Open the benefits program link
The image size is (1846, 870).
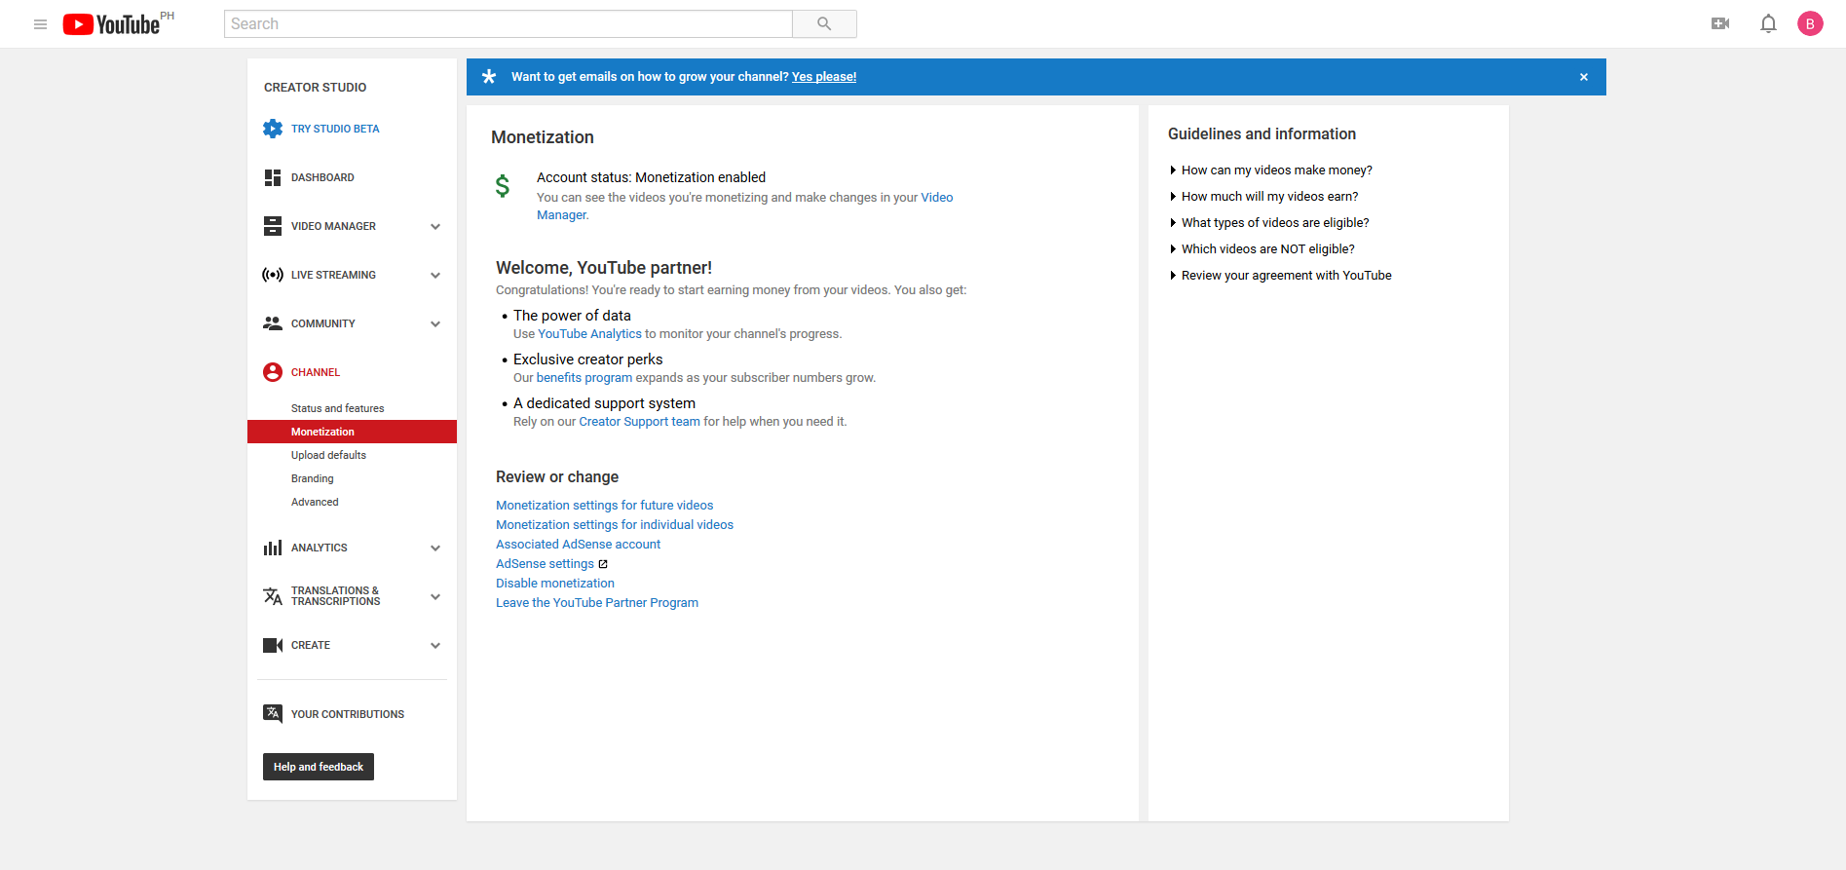click(584, 378)
